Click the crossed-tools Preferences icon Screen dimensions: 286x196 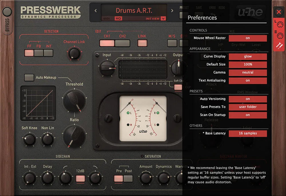(279, 46)
